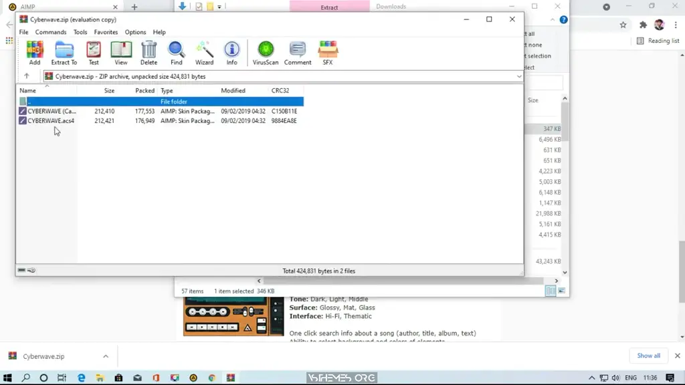Open the Favorites menu
Viewport: 685px width, 385px height.
point(106,32)
